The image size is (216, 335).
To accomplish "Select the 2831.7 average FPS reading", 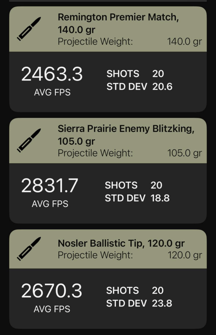I will click(x=50, y=185).
